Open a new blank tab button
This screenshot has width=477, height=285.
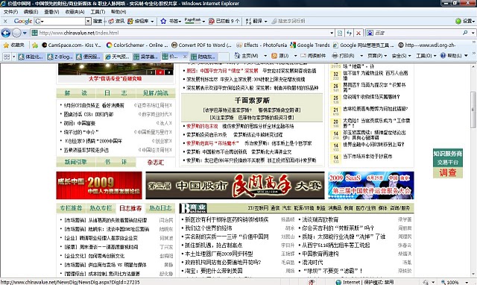click(x=224, y=57)
